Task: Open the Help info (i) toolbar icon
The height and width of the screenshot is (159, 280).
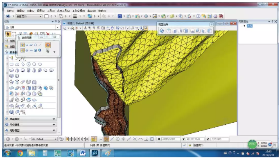Action: coord(198,16)
